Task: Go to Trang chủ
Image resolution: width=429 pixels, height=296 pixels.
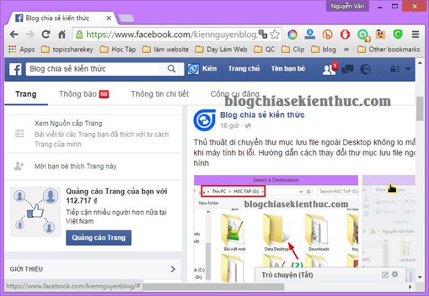Action: point(244,69)
